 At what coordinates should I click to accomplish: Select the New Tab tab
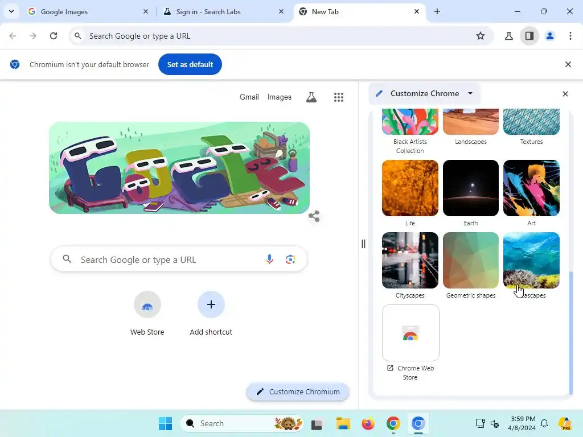[359, 11]
